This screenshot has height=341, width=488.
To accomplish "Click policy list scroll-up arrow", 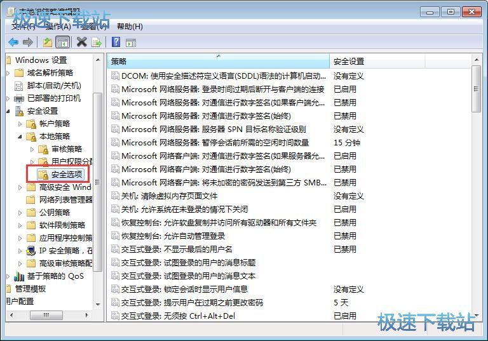I will (476, 60).
